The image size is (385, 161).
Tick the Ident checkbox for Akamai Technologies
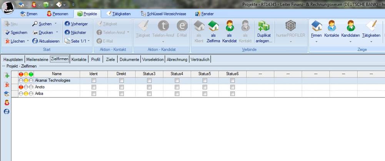93,81
